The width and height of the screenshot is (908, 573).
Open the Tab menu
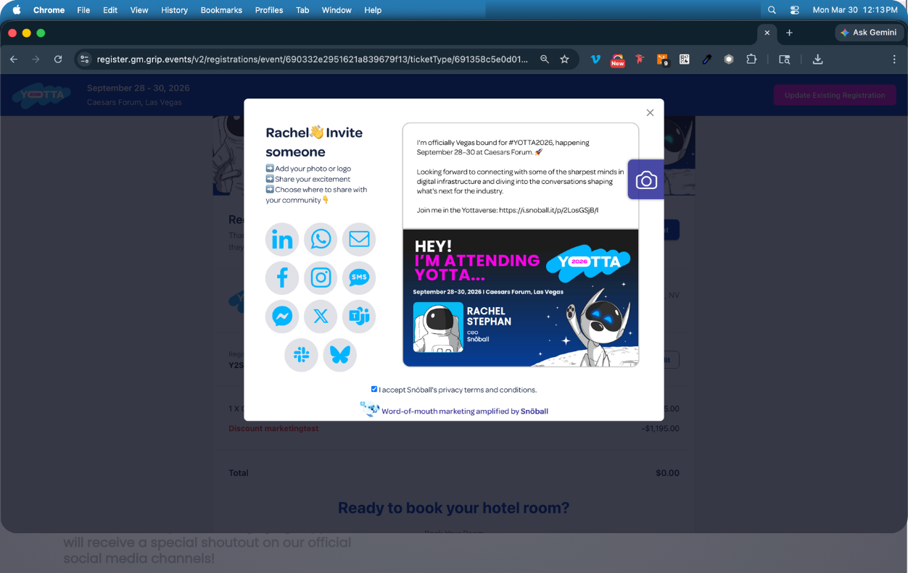[302, 10]
